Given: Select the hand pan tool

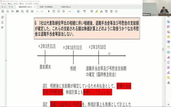Looking at the screenshot, I should (x=54, y=11).
